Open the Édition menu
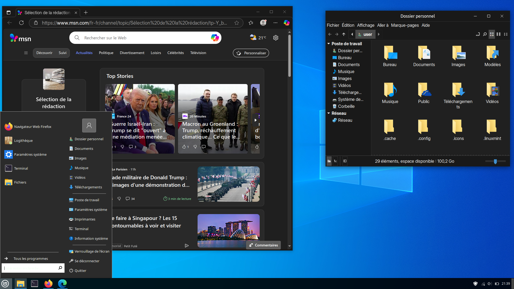 [x=348, y=25]
